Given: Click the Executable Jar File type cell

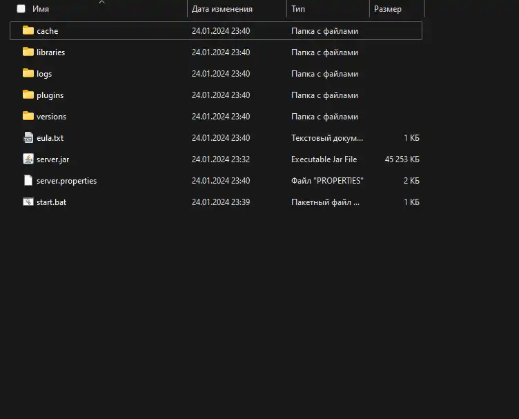Looking at the screenshot, I should 324,159.
